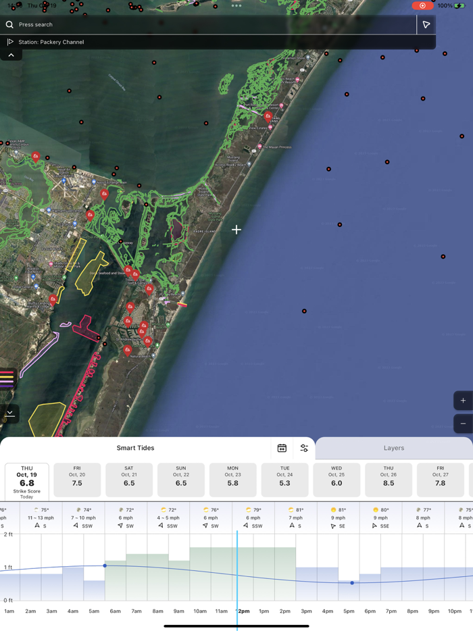The height and width of the screenshot is (631, 473).
Task: Tap the white crosshair at map center
Action: [236, 230]
